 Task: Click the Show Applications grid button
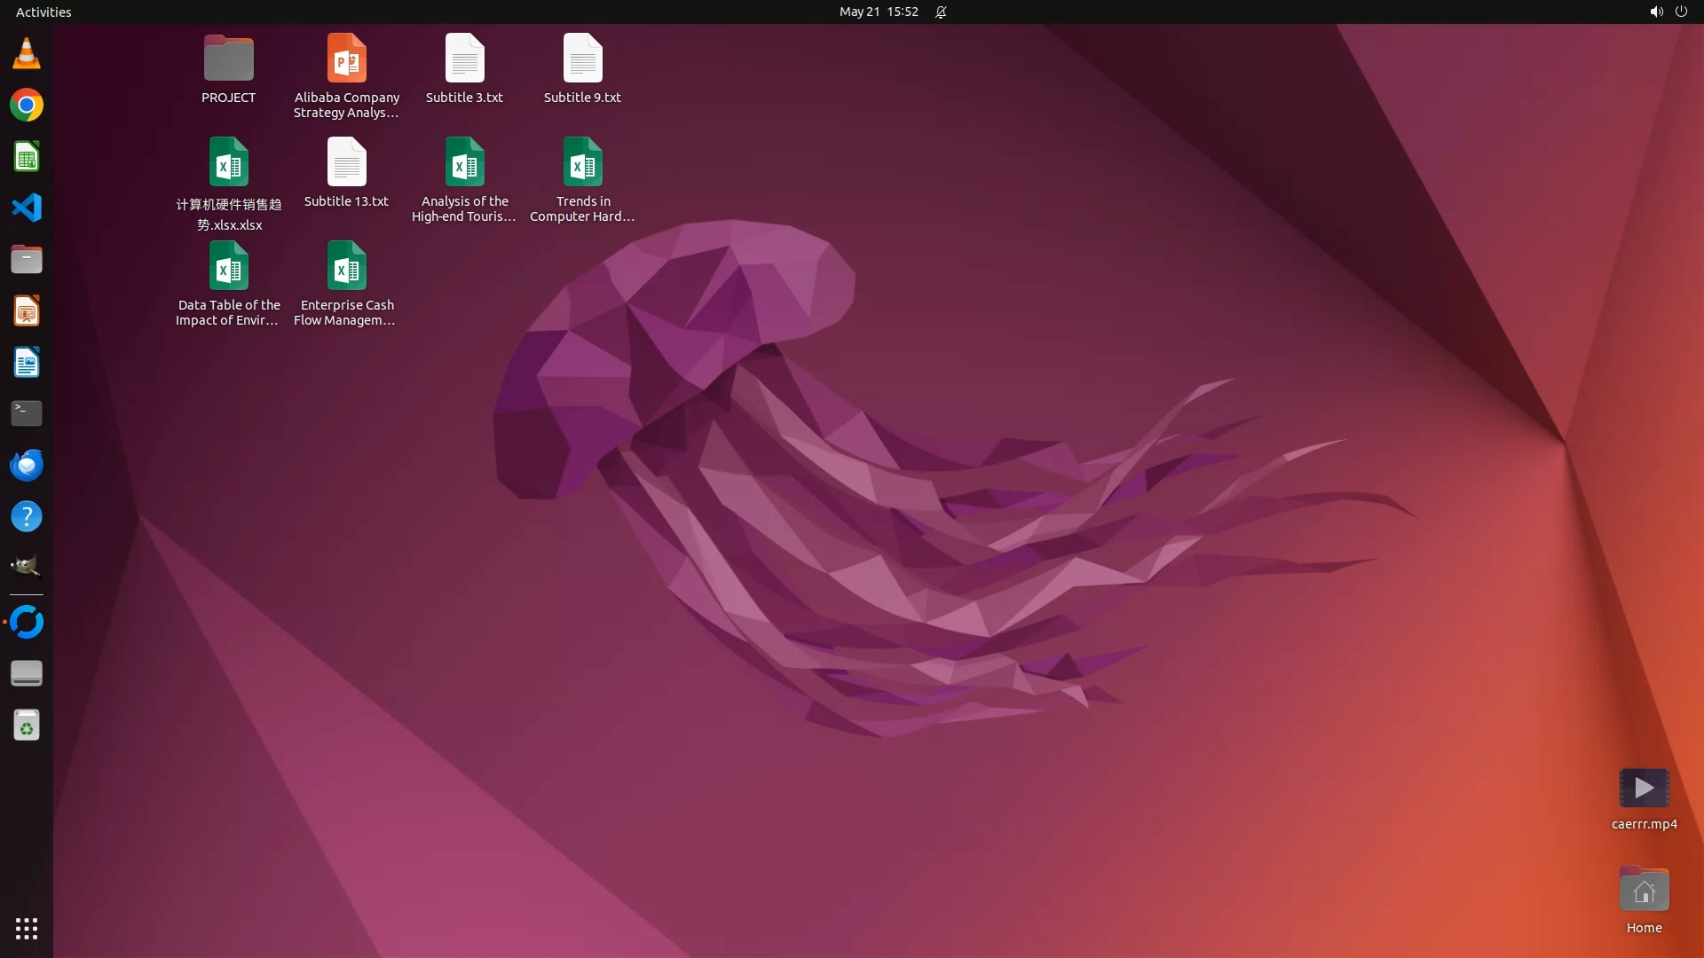pyautogui.click(x=27, y=929)
